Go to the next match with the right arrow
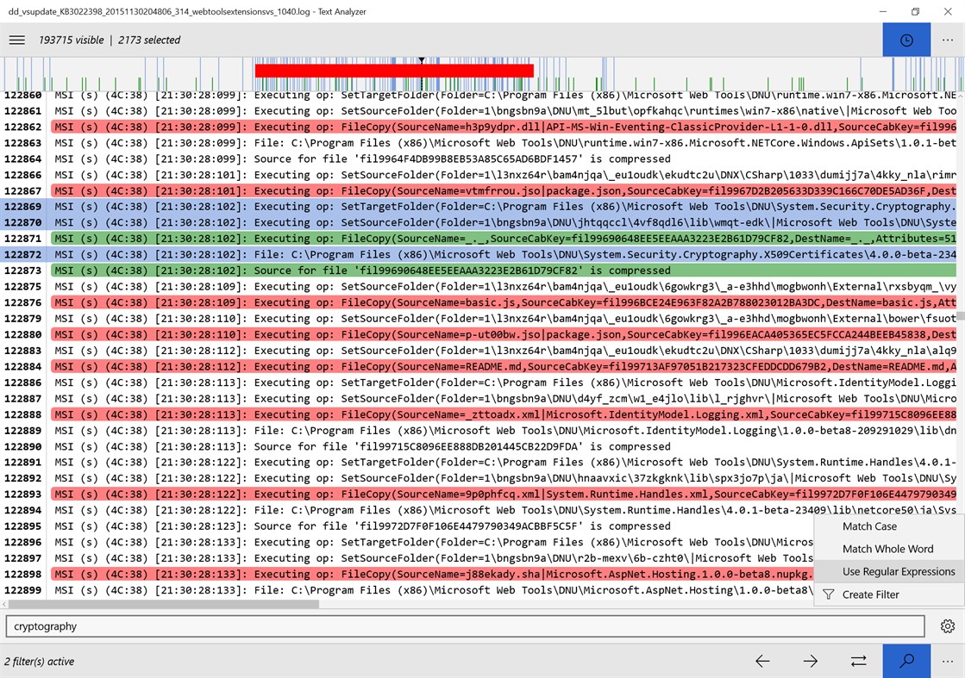This screenshot has width=965, height=678. 811,662
